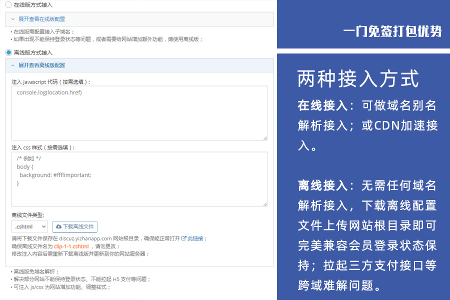Image resolution: width=450 pixels, height=300 pixels.
Task: Open the 离线文件类型 file type dropdown
Action: point(29,226)
